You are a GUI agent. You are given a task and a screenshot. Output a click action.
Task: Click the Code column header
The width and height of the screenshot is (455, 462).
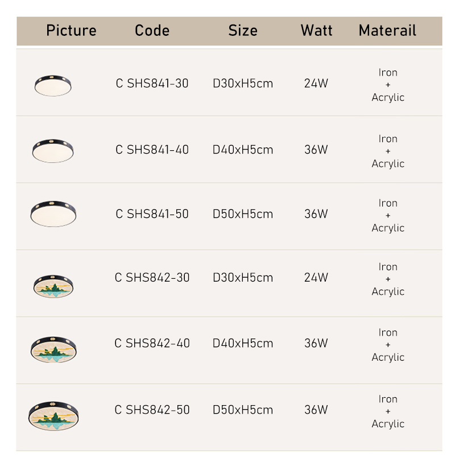click(152, 30)
